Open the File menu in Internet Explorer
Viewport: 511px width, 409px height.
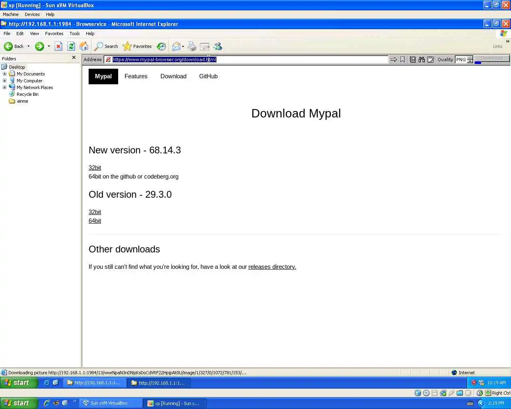[x=7, y=34]
